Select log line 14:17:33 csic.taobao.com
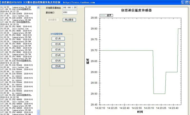This screenshot has height=115, width=190. [x=14, y=16]
